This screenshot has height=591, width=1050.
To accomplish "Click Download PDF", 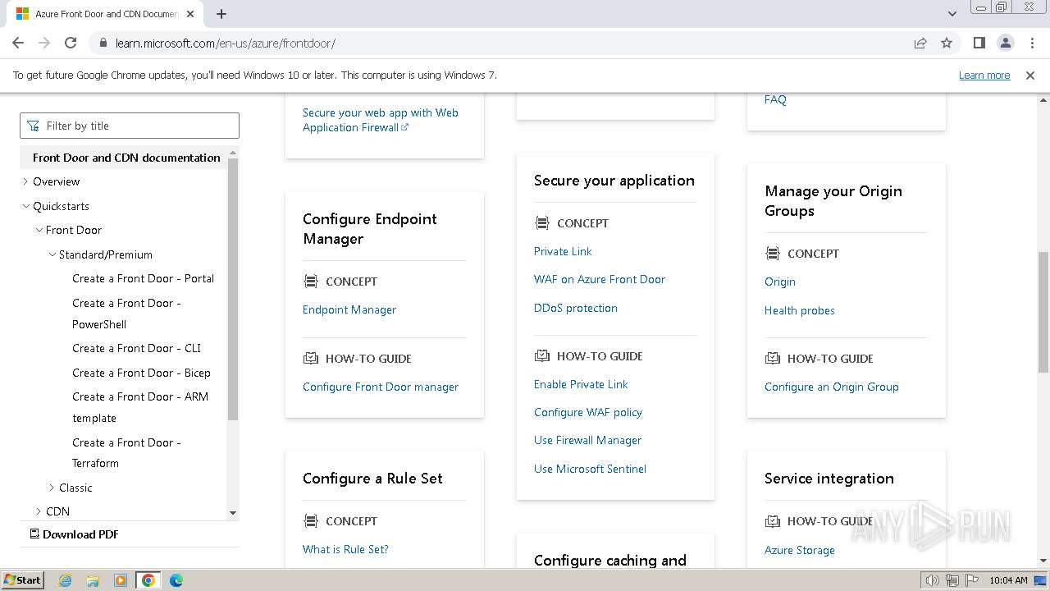I will [x=75, y=534].
